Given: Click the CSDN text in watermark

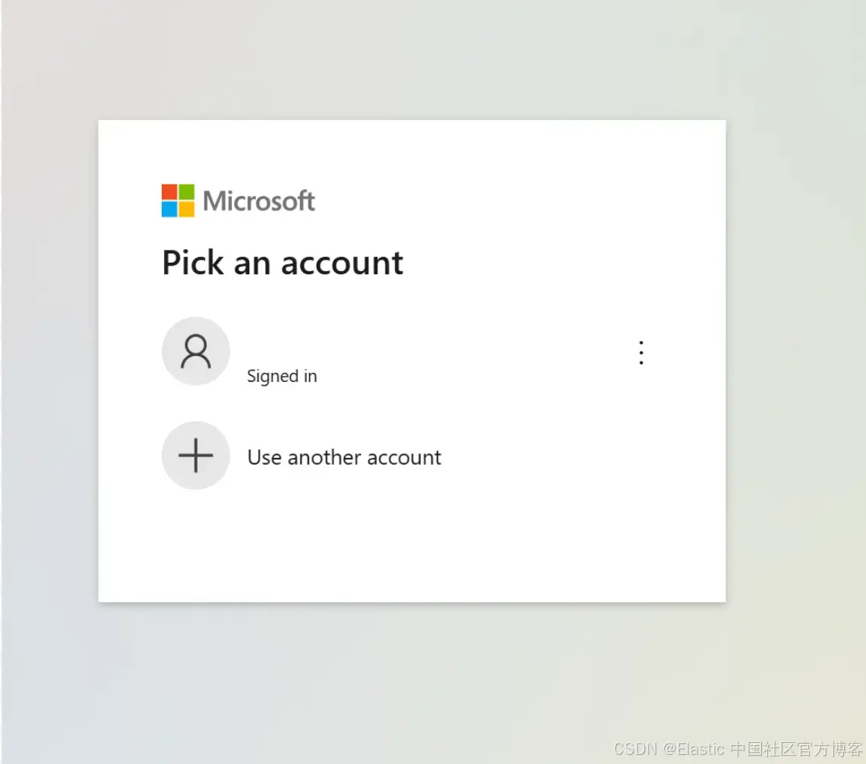Looking at the screenshot, I should [635, 749].
